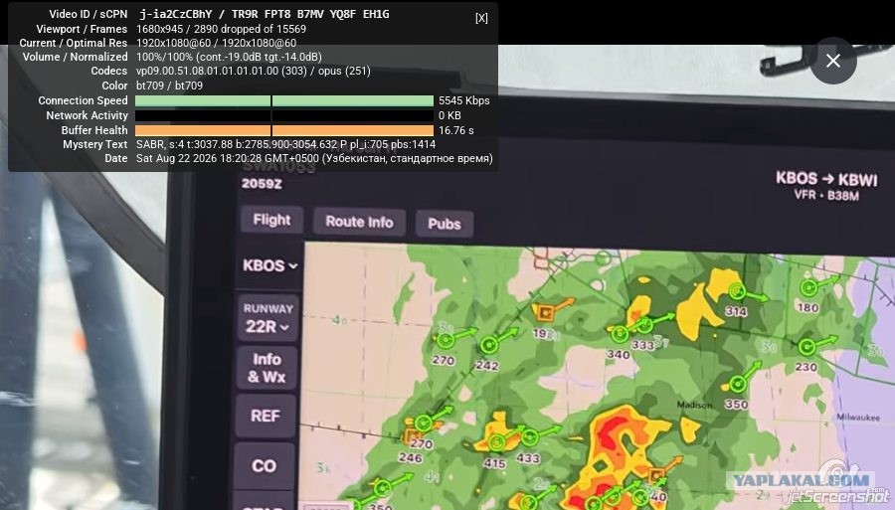The height and width of the screenshot is (510, 895).
Task: Click the Date Sat Aug 22 2026 line
Action: click(314, 159)
